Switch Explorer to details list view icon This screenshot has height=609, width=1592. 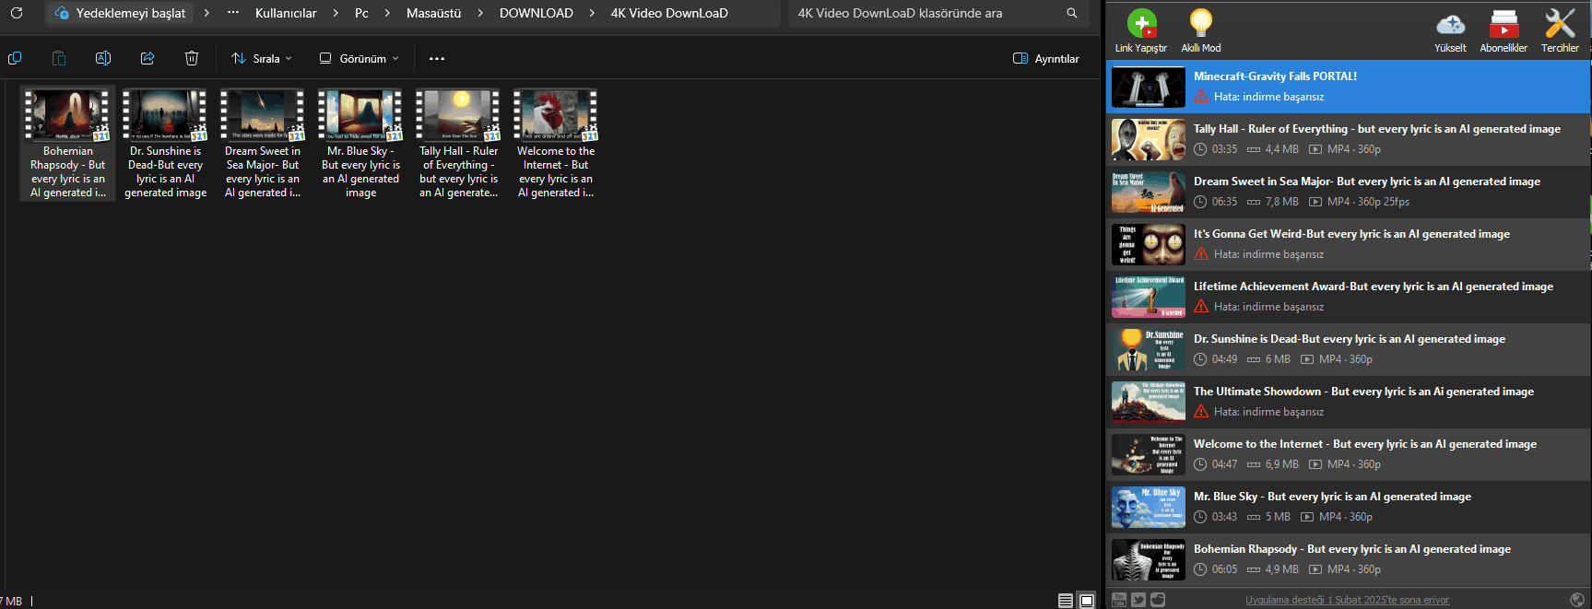tap(1066, 601)
